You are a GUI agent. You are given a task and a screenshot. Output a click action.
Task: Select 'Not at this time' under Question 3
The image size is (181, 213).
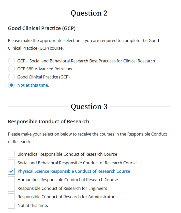[x=11, y=205]
